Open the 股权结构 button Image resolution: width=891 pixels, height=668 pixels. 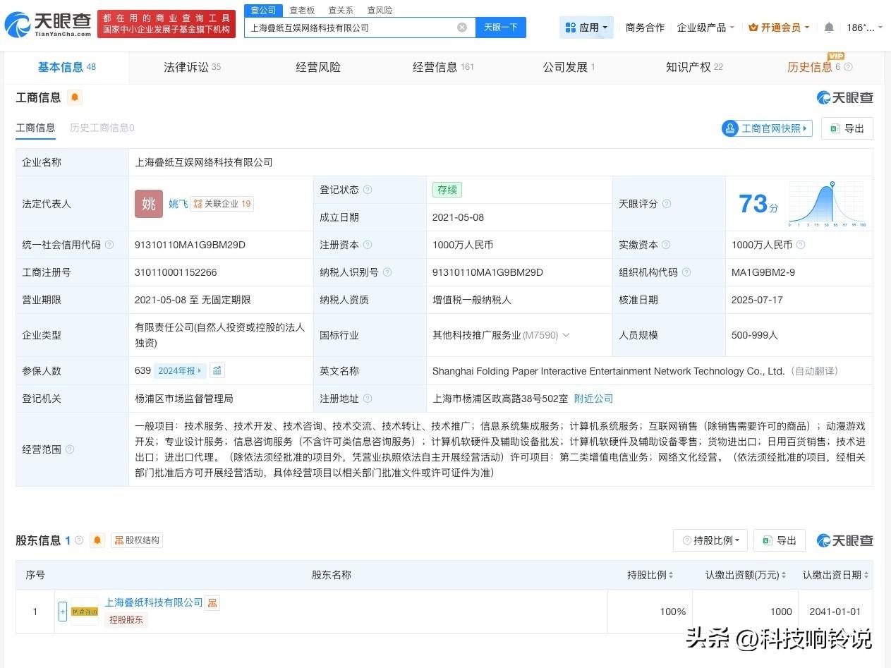(137, 540)
